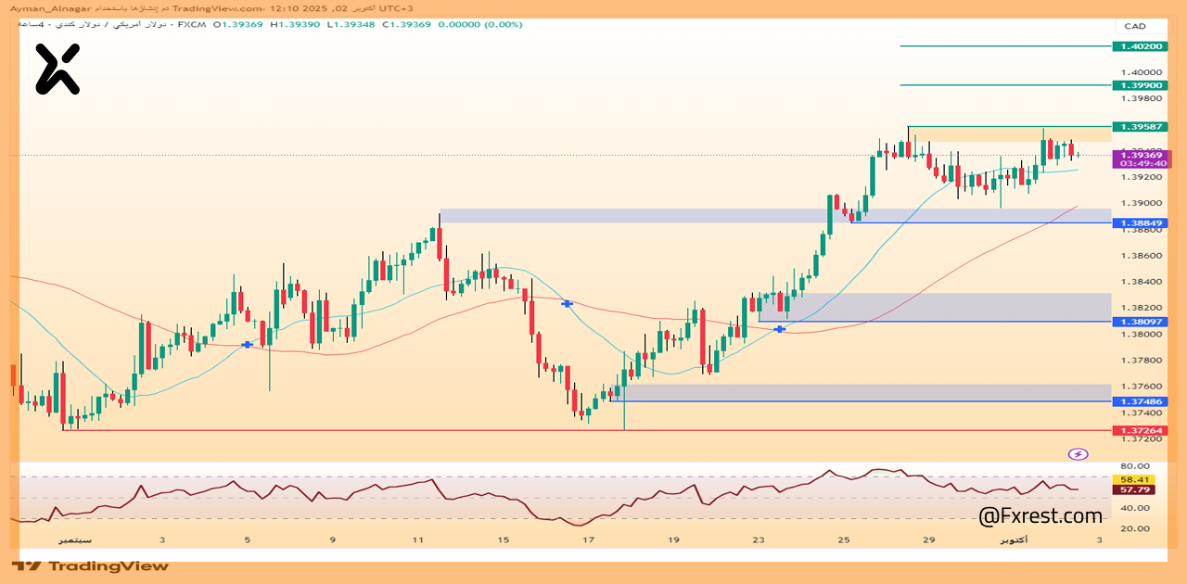
Task: Select the leftmost blue cross marker
Action: pyautogui.click(x=247, y=345)
